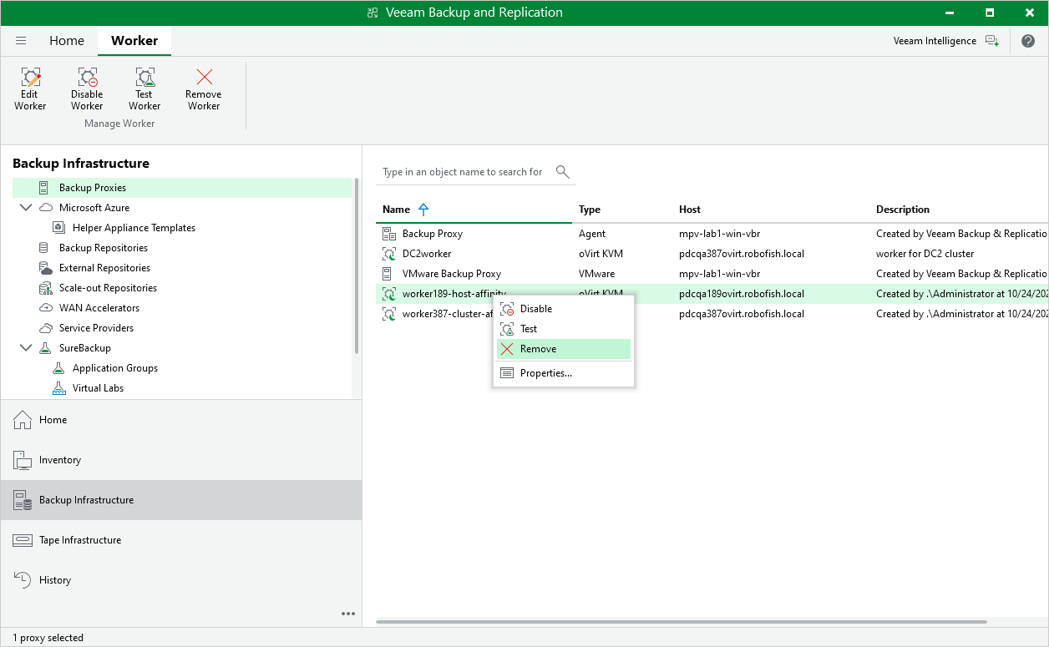Switch to the Home ribbon tab
The width and height of the screenshot is (1049, 647).
click(x=67, y=41)
